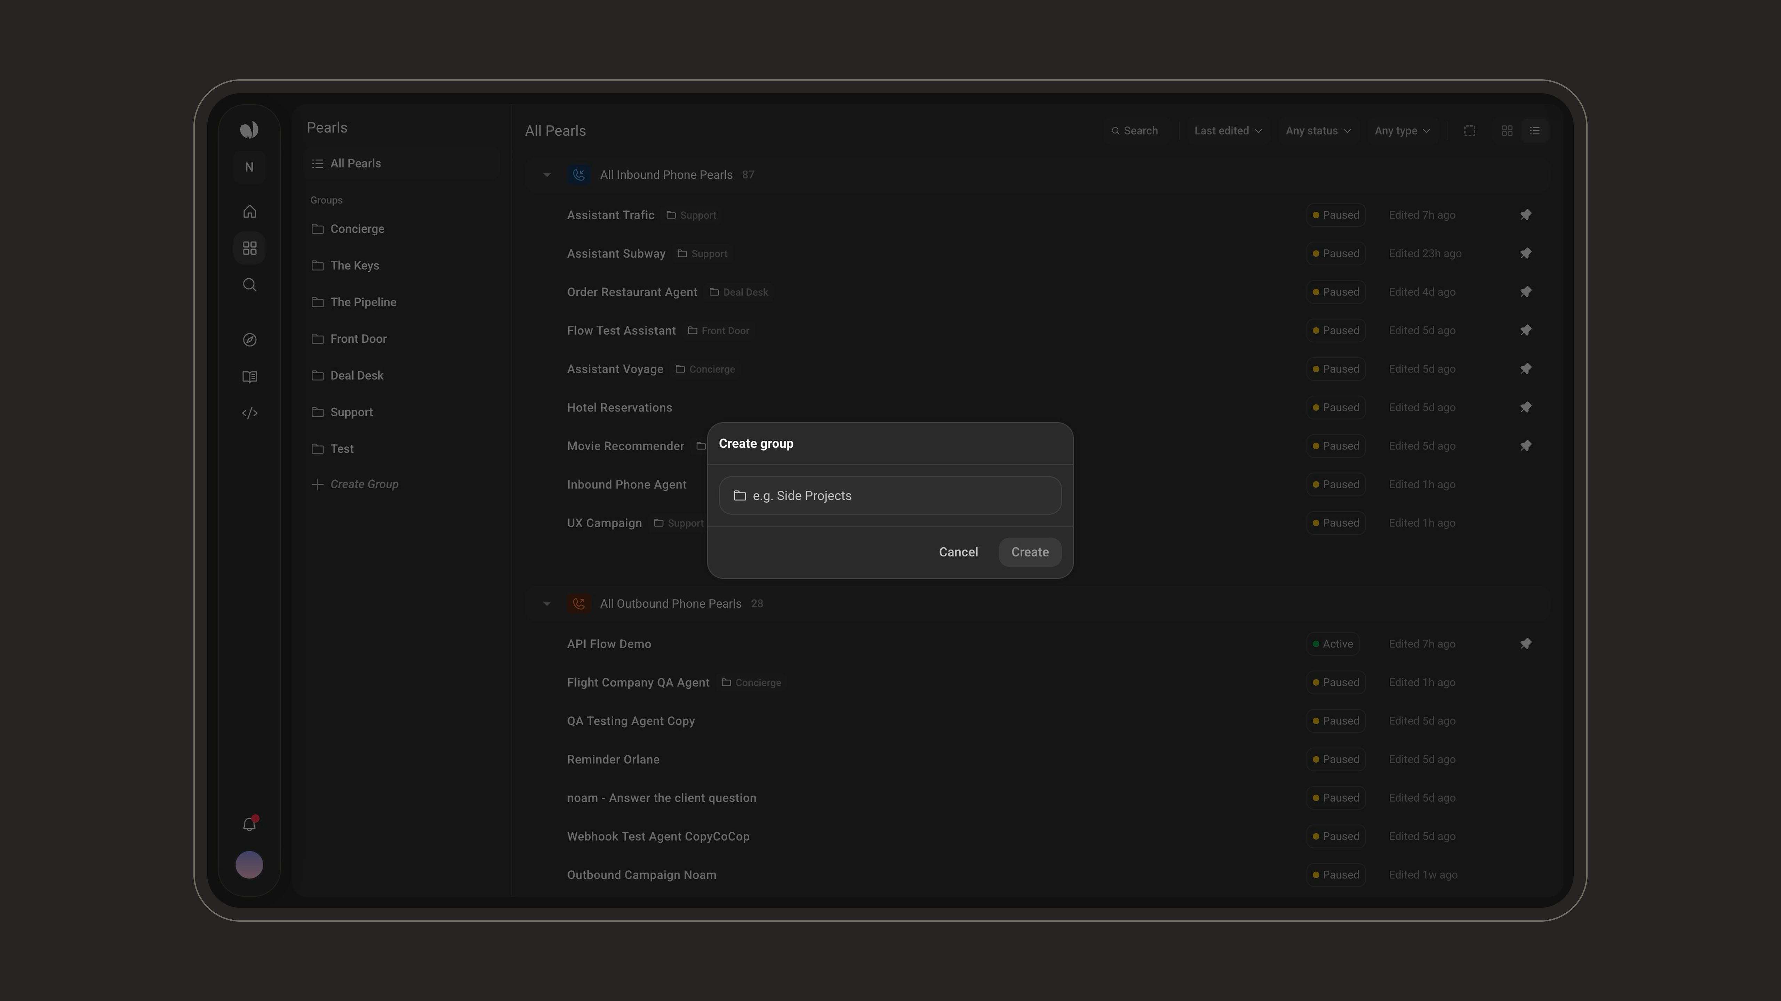Viewport: 1781px width, 1001px height.
Task: Unpin Order Restaurant Agent pearl
Action: (1526, 292)
